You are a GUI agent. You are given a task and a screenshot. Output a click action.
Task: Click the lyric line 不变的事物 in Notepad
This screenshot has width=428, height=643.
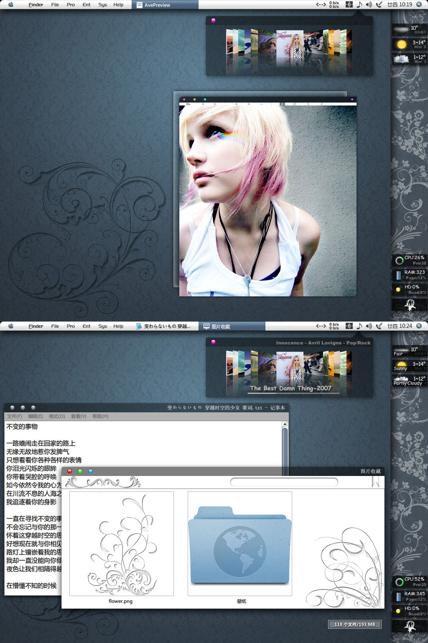(22, 427)
